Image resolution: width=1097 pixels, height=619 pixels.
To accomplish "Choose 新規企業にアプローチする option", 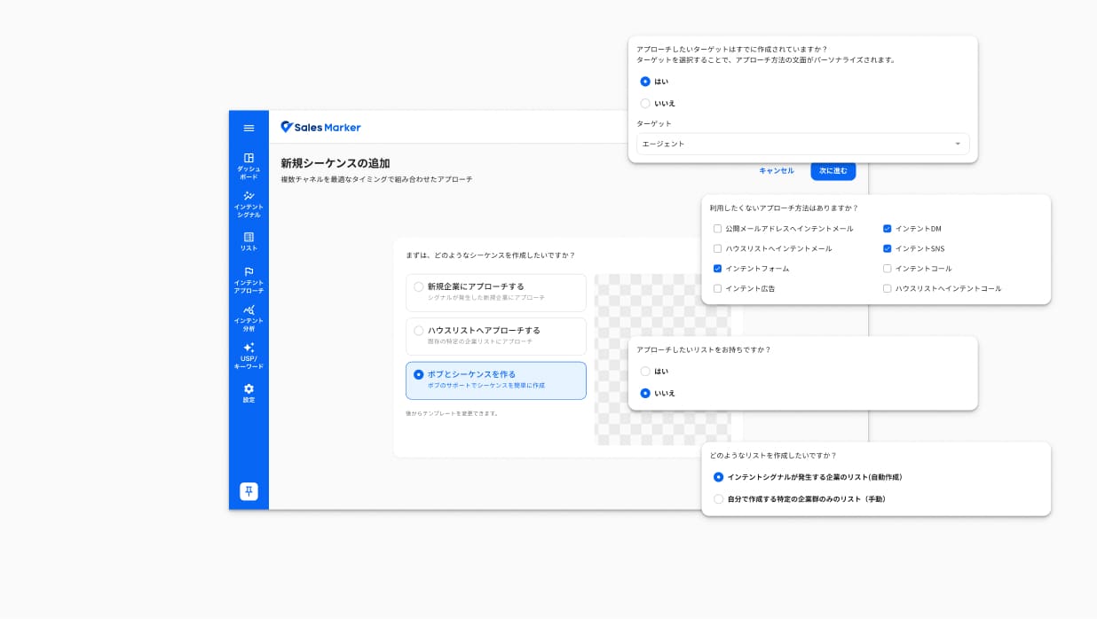I will [495, 292].
